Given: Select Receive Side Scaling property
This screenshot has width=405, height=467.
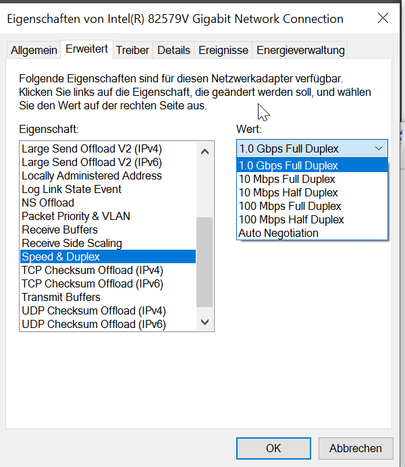Looking at the screenshot, I should (108, 243).
